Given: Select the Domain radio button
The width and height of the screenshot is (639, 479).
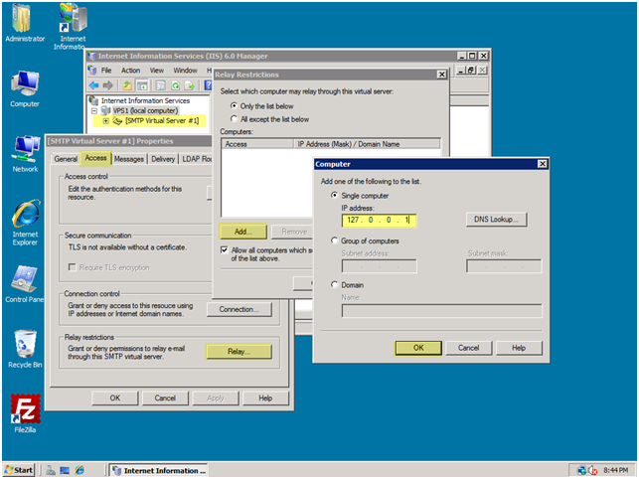Looking at the screenshot, I should [x=334, y=284].
